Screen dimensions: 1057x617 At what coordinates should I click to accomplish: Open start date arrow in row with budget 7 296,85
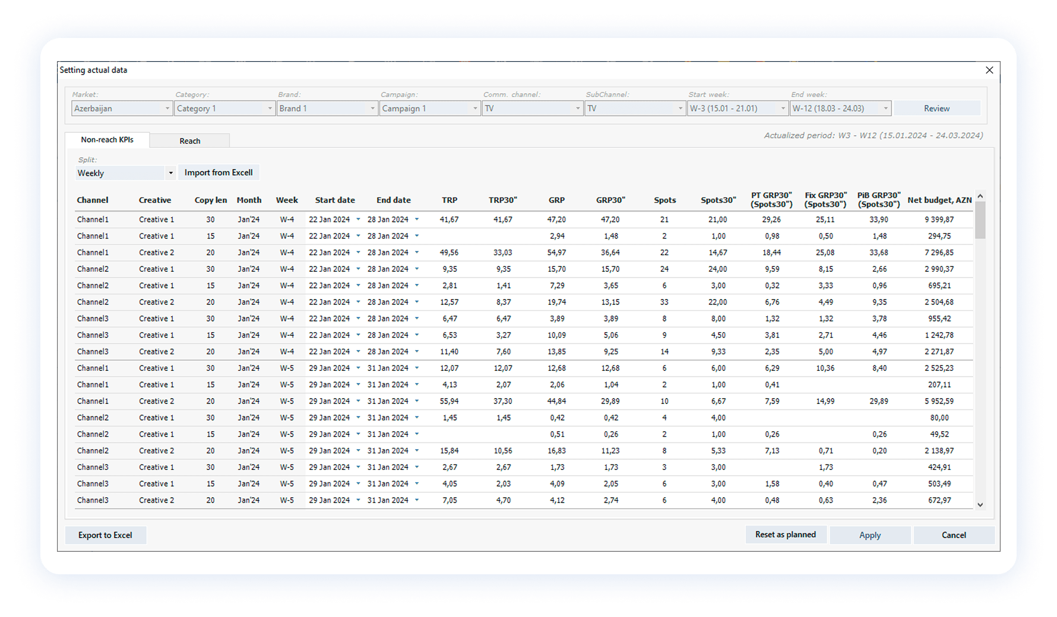click(358, 253)
